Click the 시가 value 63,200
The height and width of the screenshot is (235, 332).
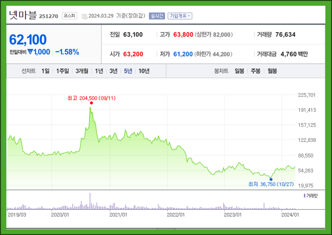click(133, 54)
